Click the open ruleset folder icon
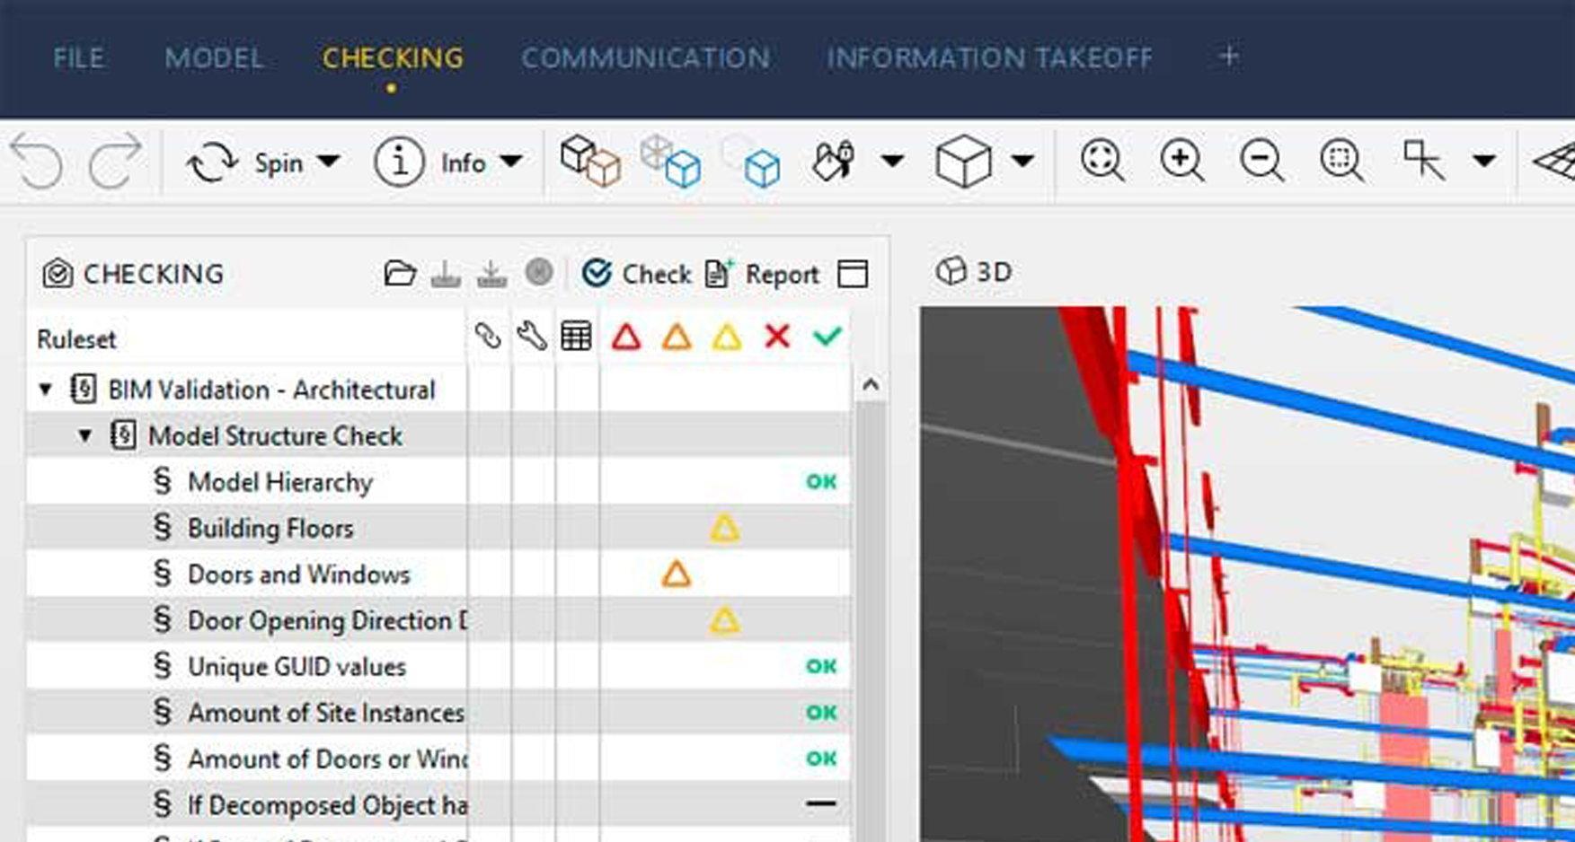The image size is (1575, 842). (x=400, y=274)
